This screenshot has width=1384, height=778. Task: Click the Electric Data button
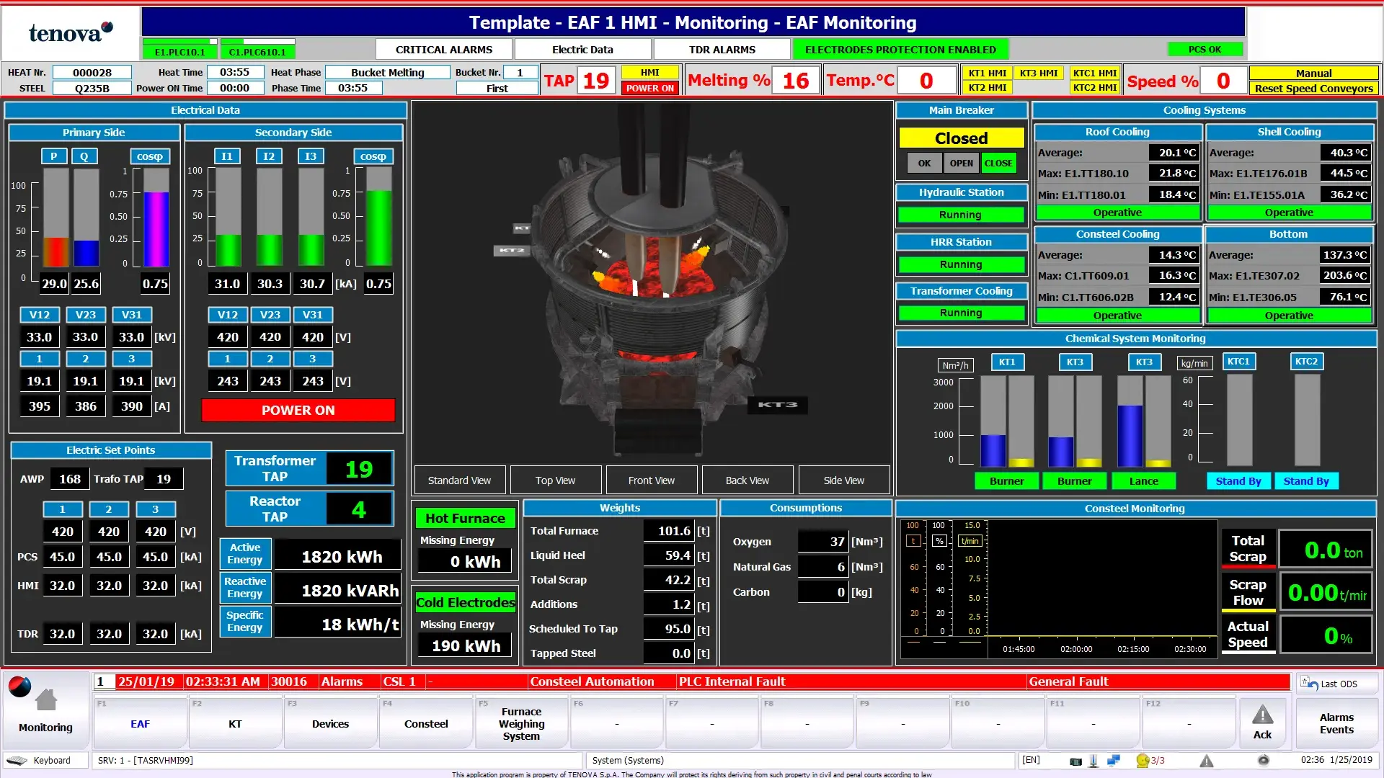pos(582,50)
